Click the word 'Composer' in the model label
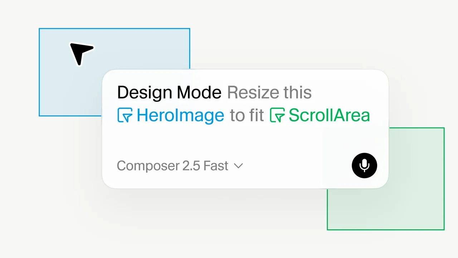 click(148, 166)
